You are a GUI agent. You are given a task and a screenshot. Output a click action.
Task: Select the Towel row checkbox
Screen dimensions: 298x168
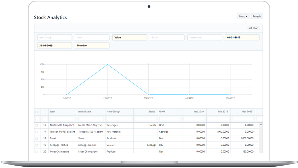[x=37, y=139]
